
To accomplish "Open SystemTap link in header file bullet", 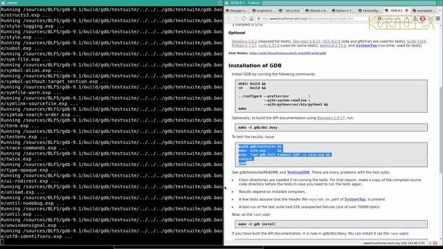I will (355, 199).
